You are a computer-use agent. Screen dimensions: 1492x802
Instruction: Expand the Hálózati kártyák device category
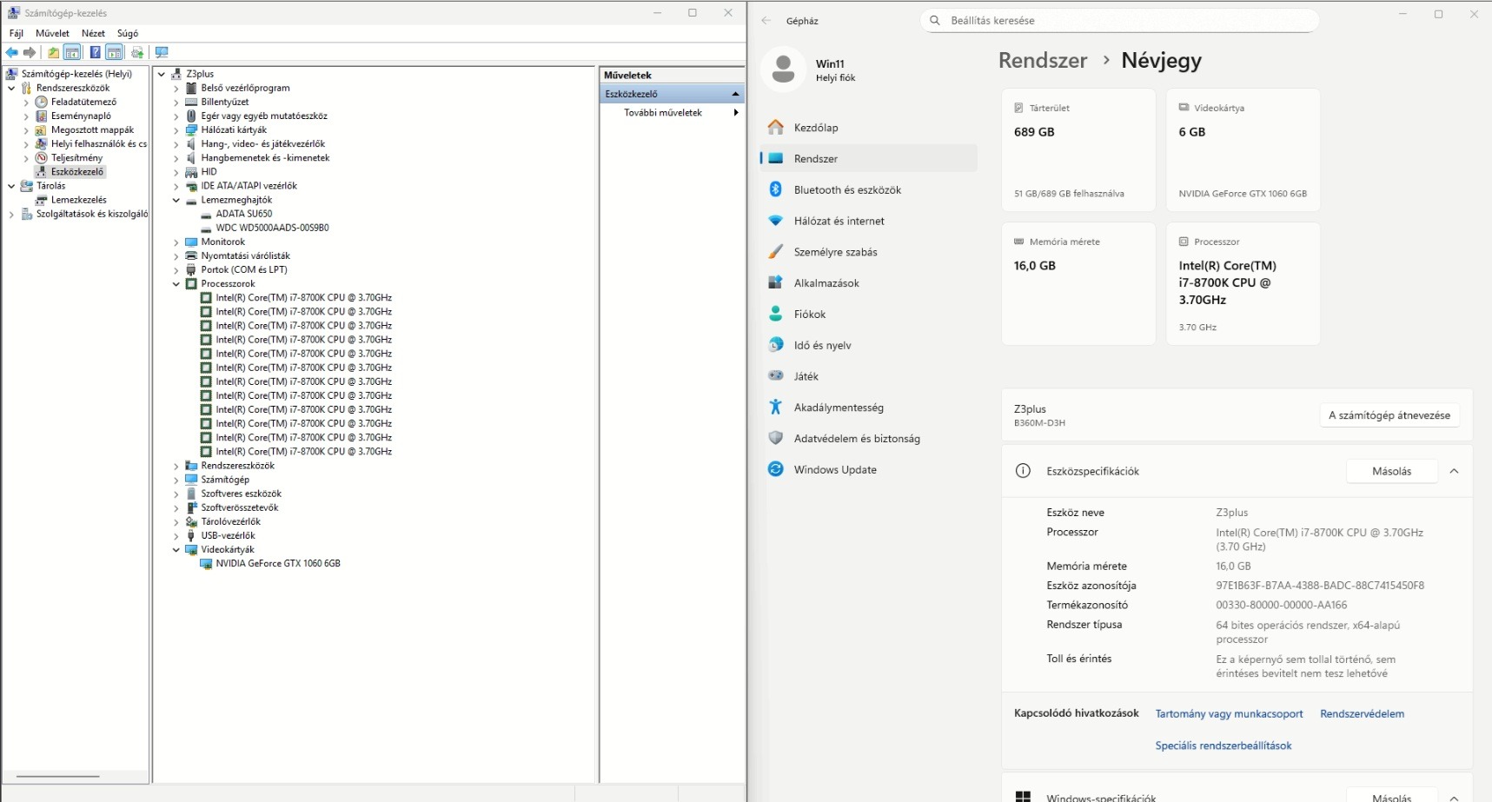coord(176,130)
